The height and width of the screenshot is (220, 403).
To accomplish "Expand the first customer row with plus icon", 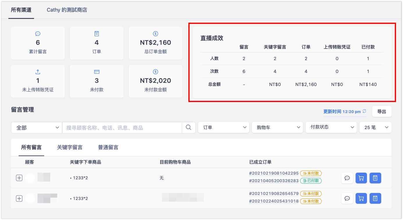I will [x=19, y=178].
